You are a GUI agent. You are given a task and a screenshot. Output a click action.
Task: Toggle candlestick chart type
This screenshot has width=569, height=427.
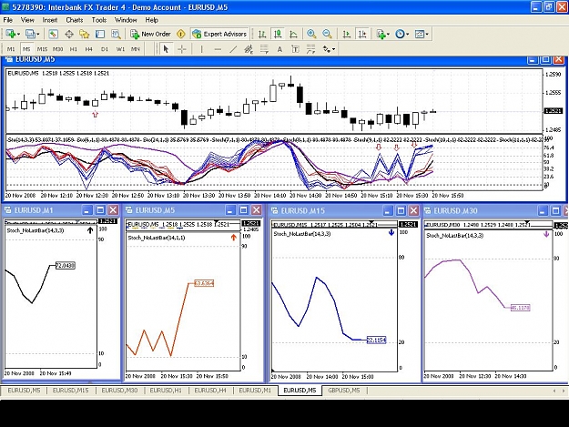pos(278,34)
